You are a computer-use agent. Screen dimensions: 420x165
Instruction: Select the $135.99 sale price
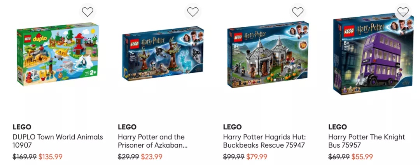(50, 157)
